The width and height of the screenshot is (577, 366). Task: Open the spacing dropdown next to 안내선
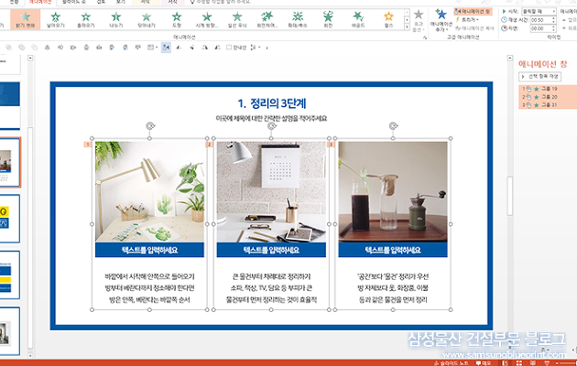255,48
